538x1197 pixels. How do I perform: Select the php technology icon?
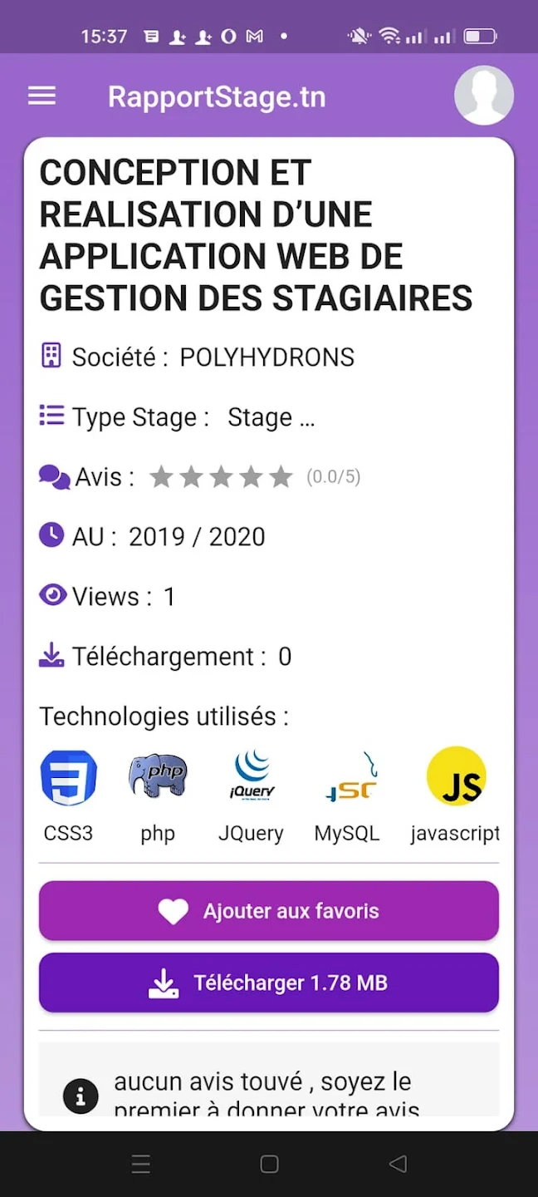[158, 776]
